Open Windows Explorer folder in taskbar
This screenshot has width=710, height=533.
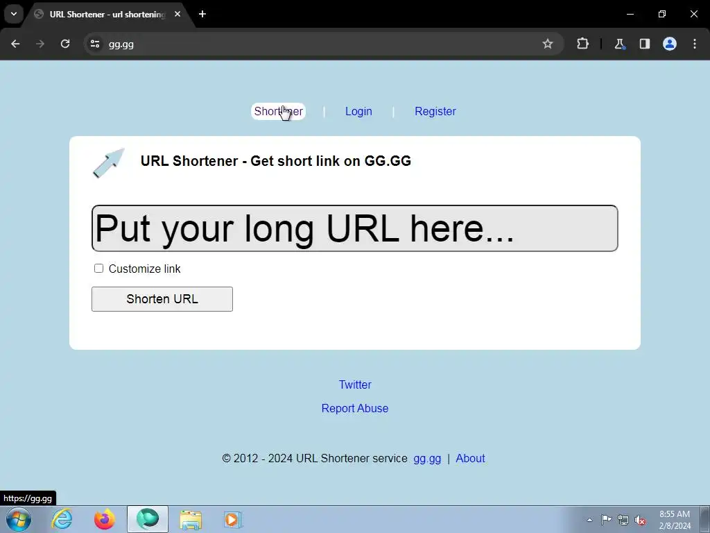(x=191, y=519)
